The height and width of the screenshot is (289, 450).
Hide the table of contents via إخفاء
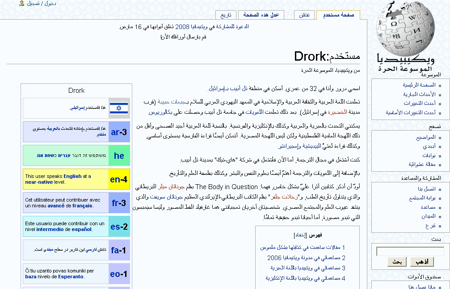pyautogui.click(x=300, y=235)
